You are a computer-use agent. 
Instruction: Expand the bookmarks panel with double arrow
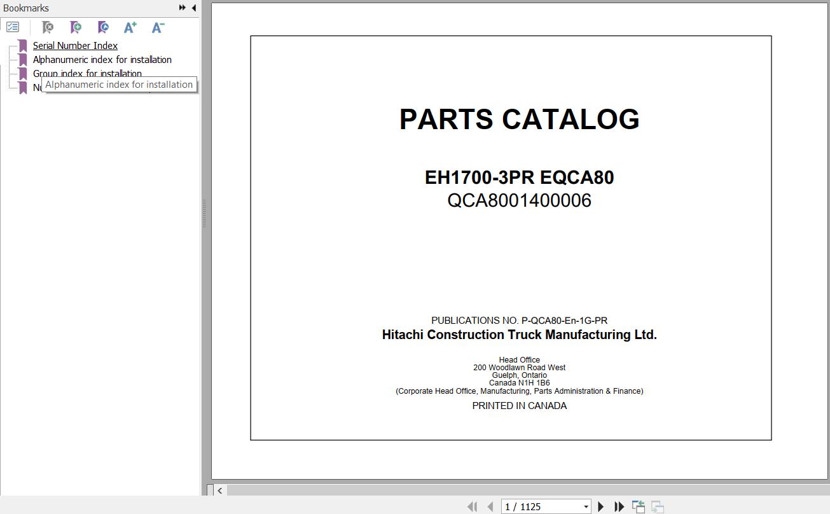[x=183, y=8]
